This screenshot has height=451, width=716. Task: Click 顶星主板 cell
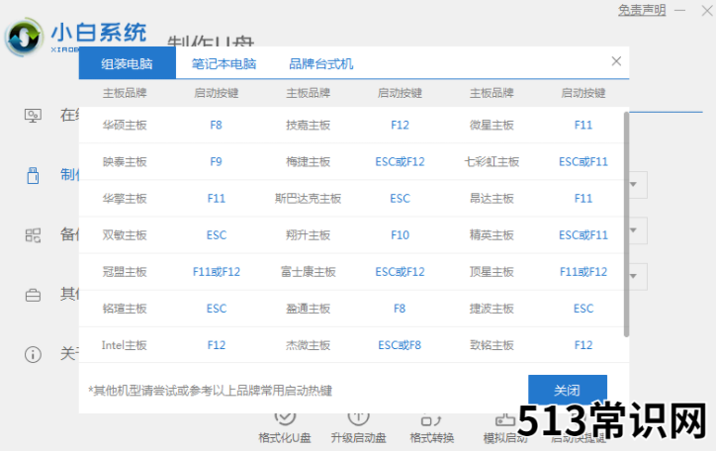[x=492, y=272]
